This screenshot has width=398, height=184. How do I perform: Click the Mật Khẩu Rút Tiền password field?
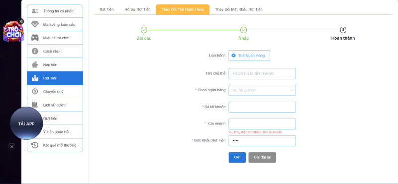click(x=262, y=141)
